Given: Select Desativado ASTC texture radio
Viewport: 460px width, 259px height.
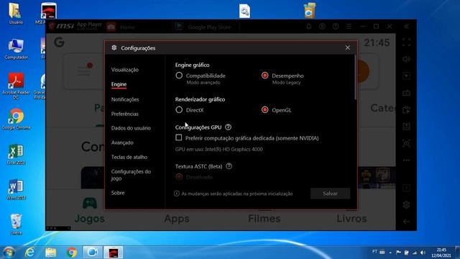Looking at the screenshot, I should [x=179, y=177].
